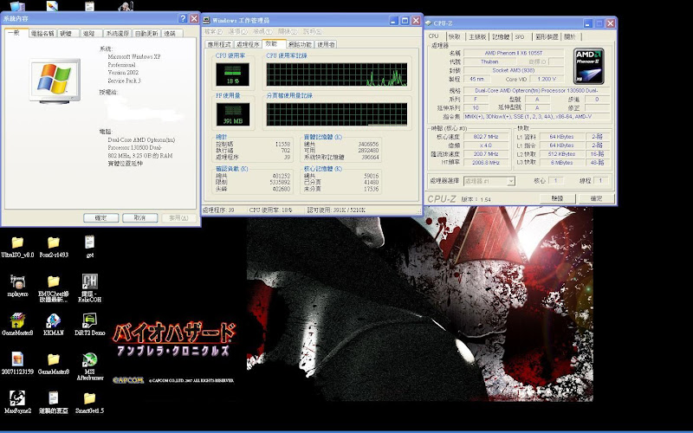Switch to 進階 tab in System Properties
The width and height of the screenshot is (693, 433).
pyautogui.click(x=89, y=34)
